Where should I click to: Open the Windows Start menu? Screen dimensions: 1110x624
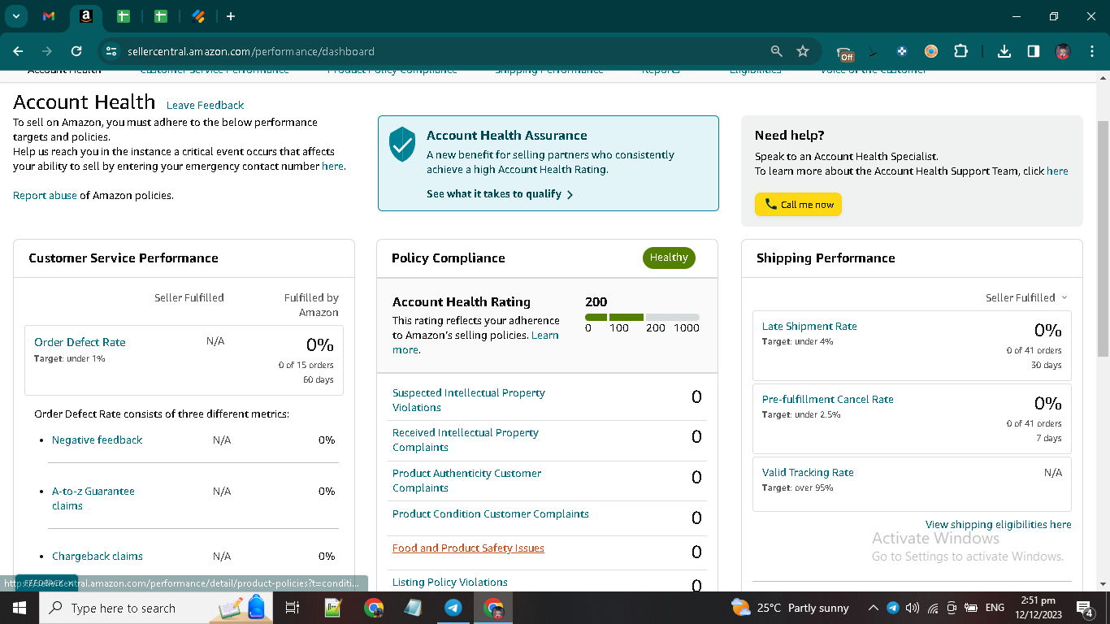19,608
